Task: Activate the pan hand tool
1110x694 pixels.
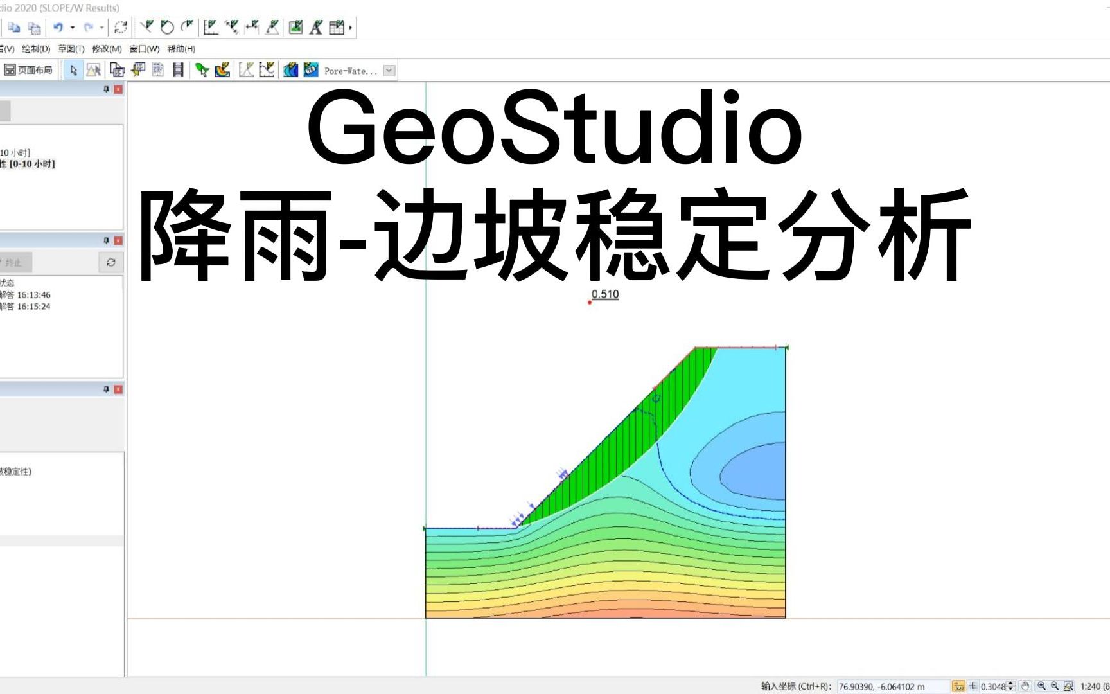Action: click(x=1026, y=685)
